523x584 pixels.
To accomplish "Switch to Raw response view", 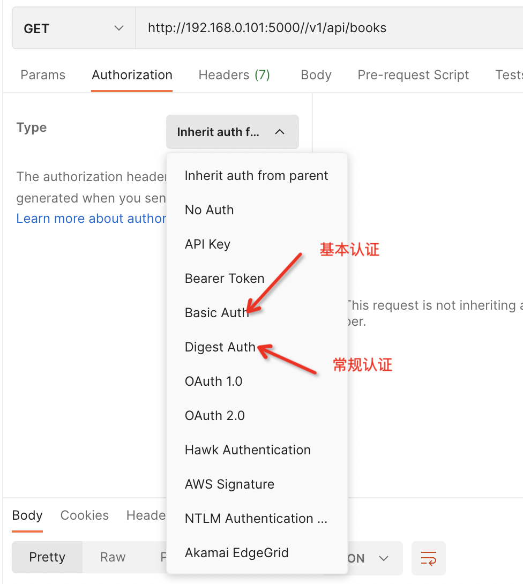I will (x=113, y=557).
